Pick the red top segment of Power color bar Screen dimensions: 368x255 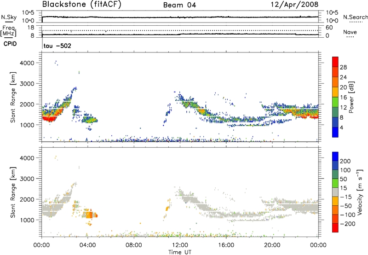click(x=335, y=62)
